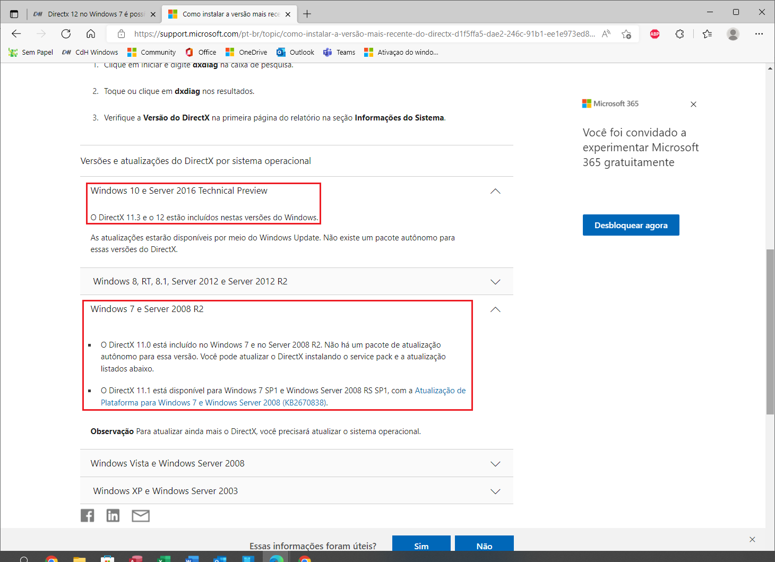The height and width of the screenshot is (562, 775).
Task: Dismiss the Microsoft 365 promo panel
Action: point(693,105)
